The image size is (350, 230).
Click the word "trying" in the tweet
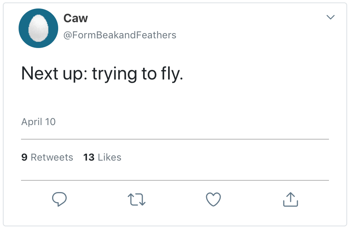tap(114, 74)
